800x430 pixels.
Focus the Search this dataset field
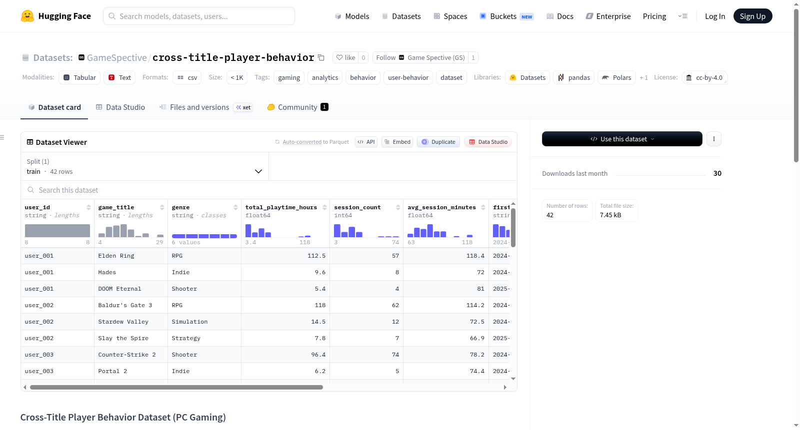[x=269, y=190]
